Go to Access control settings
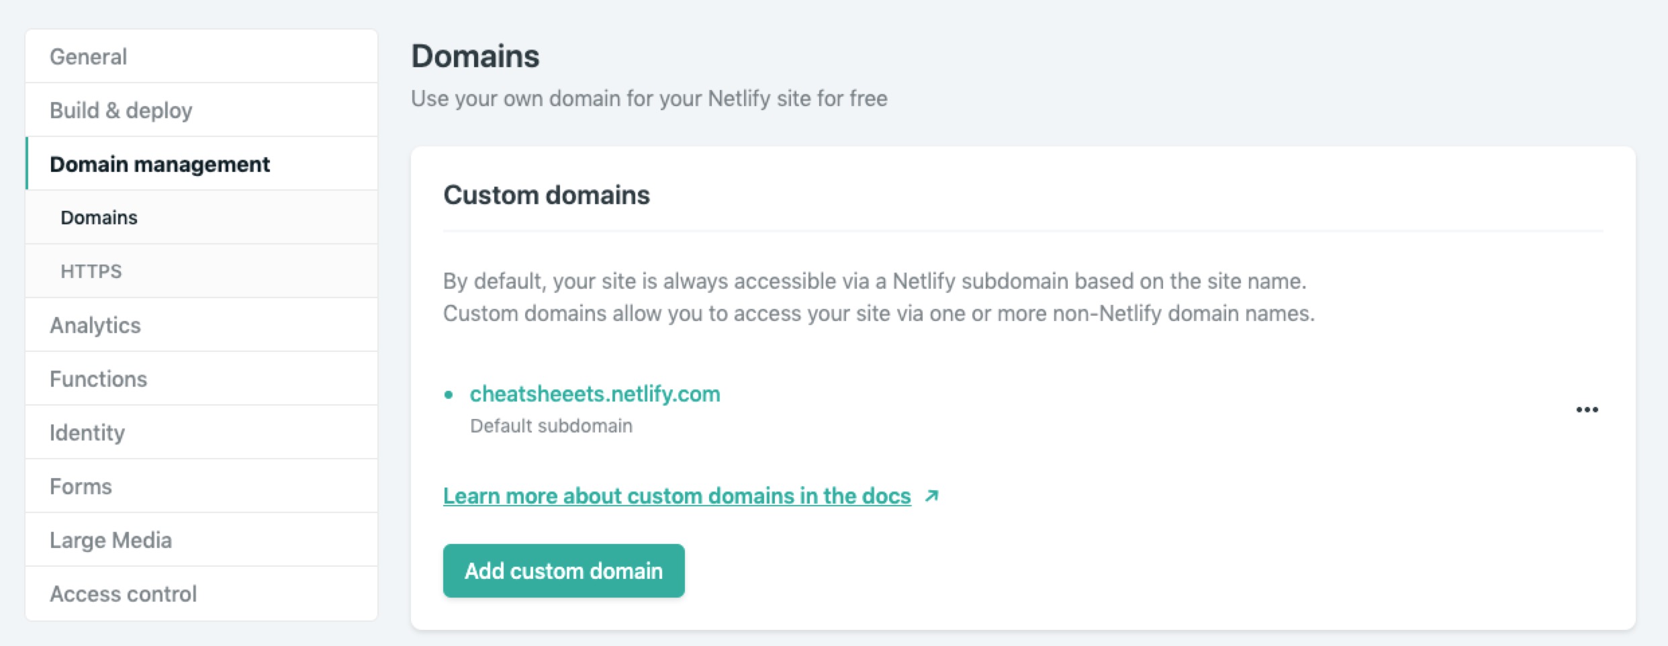This screenshot has width=1668, height=646. click(123, 594)
